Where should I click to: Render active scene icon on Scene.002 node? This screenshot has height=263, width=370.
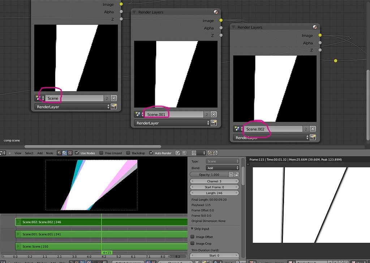313,137
